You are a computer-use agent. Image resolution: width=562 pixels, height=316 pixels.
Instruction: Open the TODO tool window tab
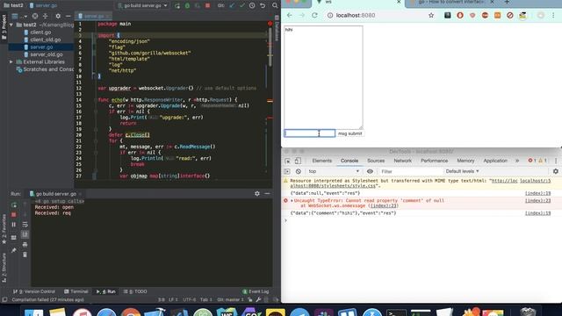tap(135, 291)
